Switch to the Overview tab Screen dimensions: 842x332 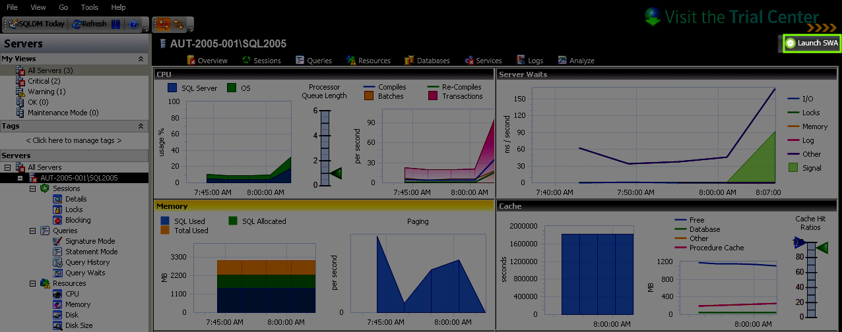click(x=207, y=60)
